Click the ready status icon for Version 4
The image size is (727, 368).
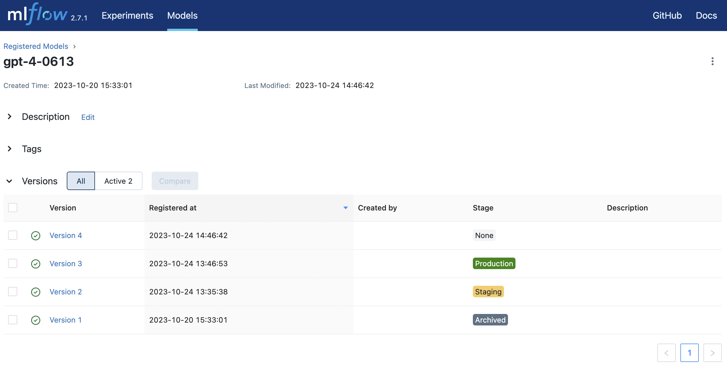pyautogui.click(x=36, y=236)
